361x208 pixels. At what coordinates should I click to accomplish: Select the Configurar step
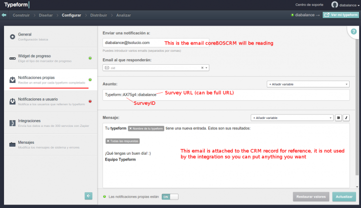tap(71, 15)
